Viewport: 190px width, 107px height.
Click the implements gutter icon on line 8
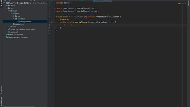pyautogui.click(x=52, y=22)
